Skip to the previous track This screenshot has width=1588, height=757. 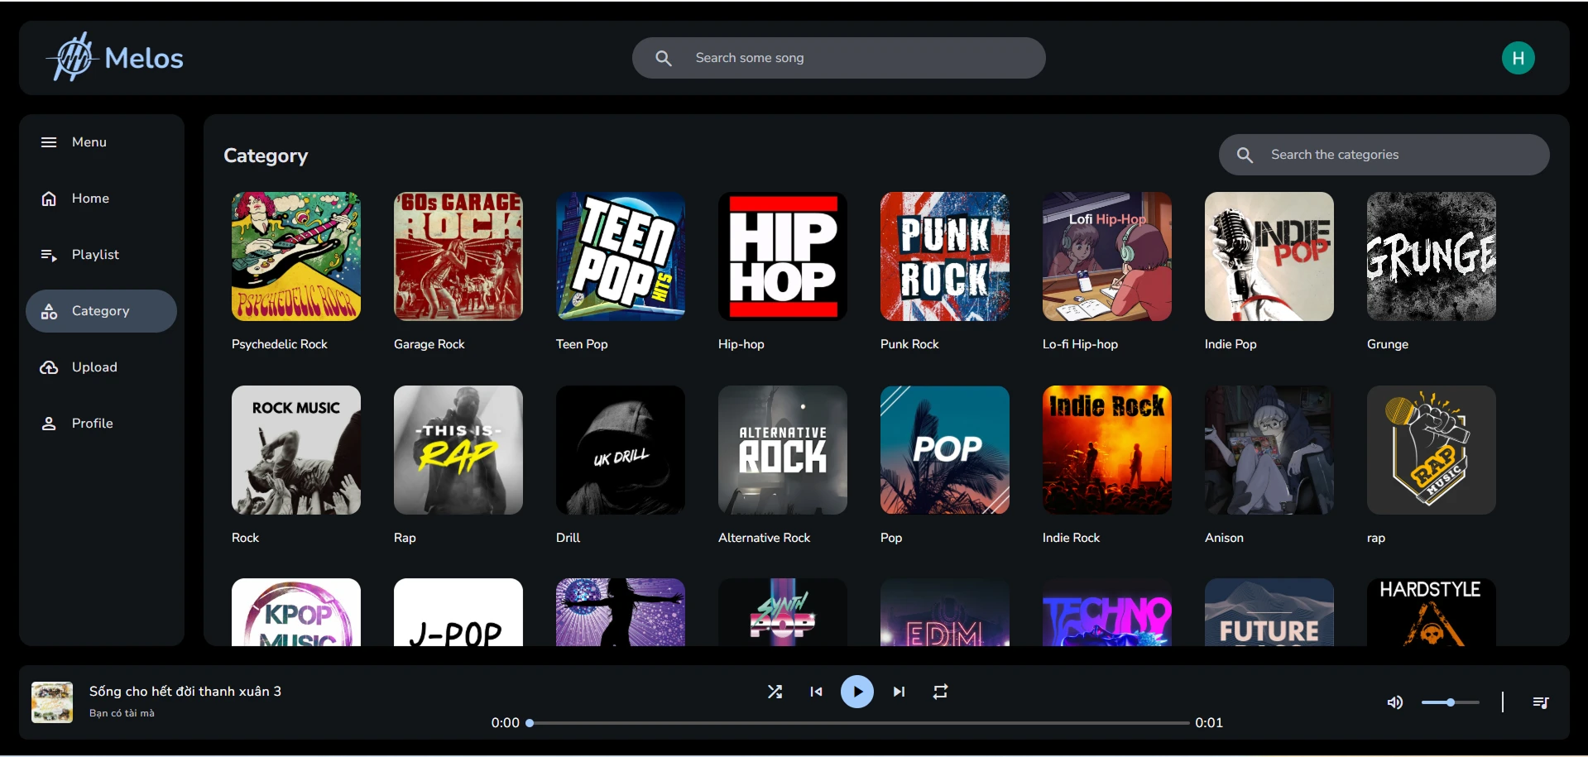pyautogui.click(x=816, y=692)
